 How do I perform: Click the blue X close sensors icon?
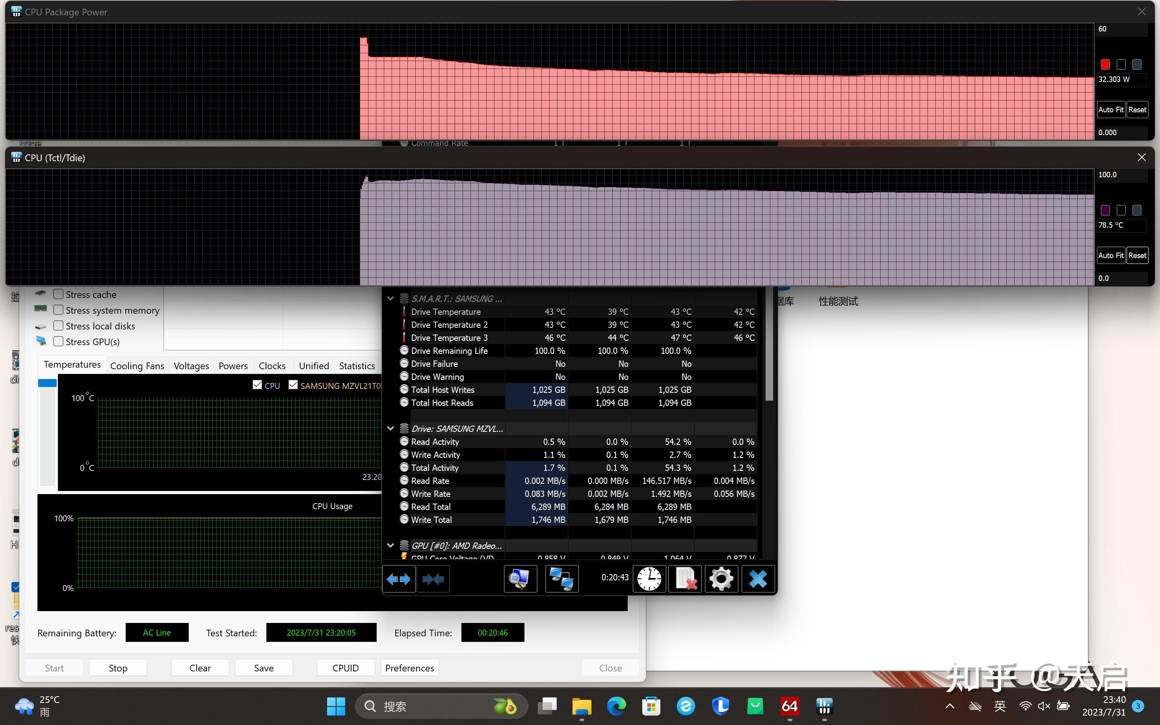pos(758,579)
